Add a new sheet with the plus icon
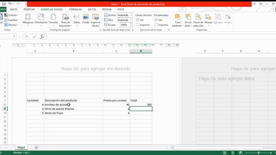This screenshot has height=155, width=276. [36, 148]
